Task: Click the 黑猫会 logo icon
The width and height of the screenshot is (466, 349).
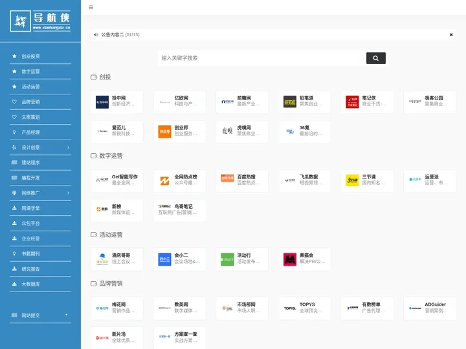Action: (290, 259)
